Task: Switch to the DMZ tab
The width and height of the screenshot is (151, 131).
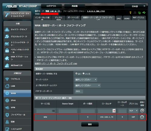Action: [x=119, y=18]
